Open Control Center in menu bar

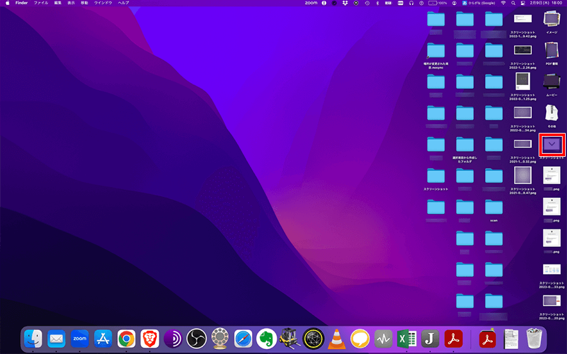522,3
